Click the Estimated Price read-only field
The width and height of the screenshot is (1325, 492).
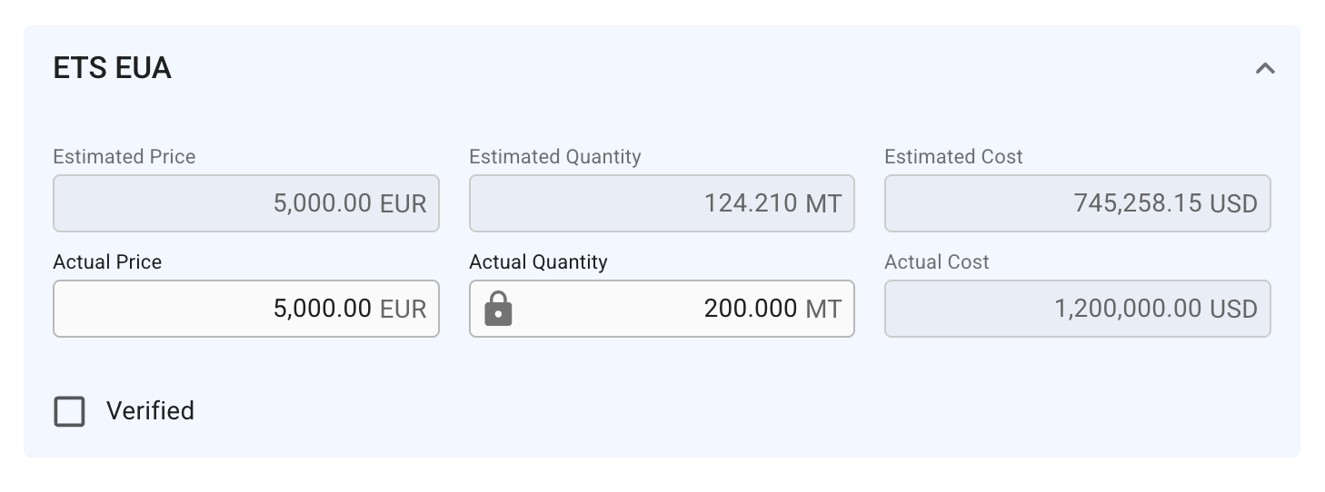(246, 203)
